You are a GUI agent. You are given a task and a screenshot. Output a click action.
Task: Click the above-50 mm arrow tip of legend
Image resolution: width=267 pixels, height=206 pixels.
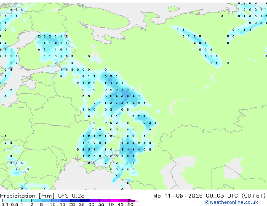pyautogui.click(x=133, y=201)
